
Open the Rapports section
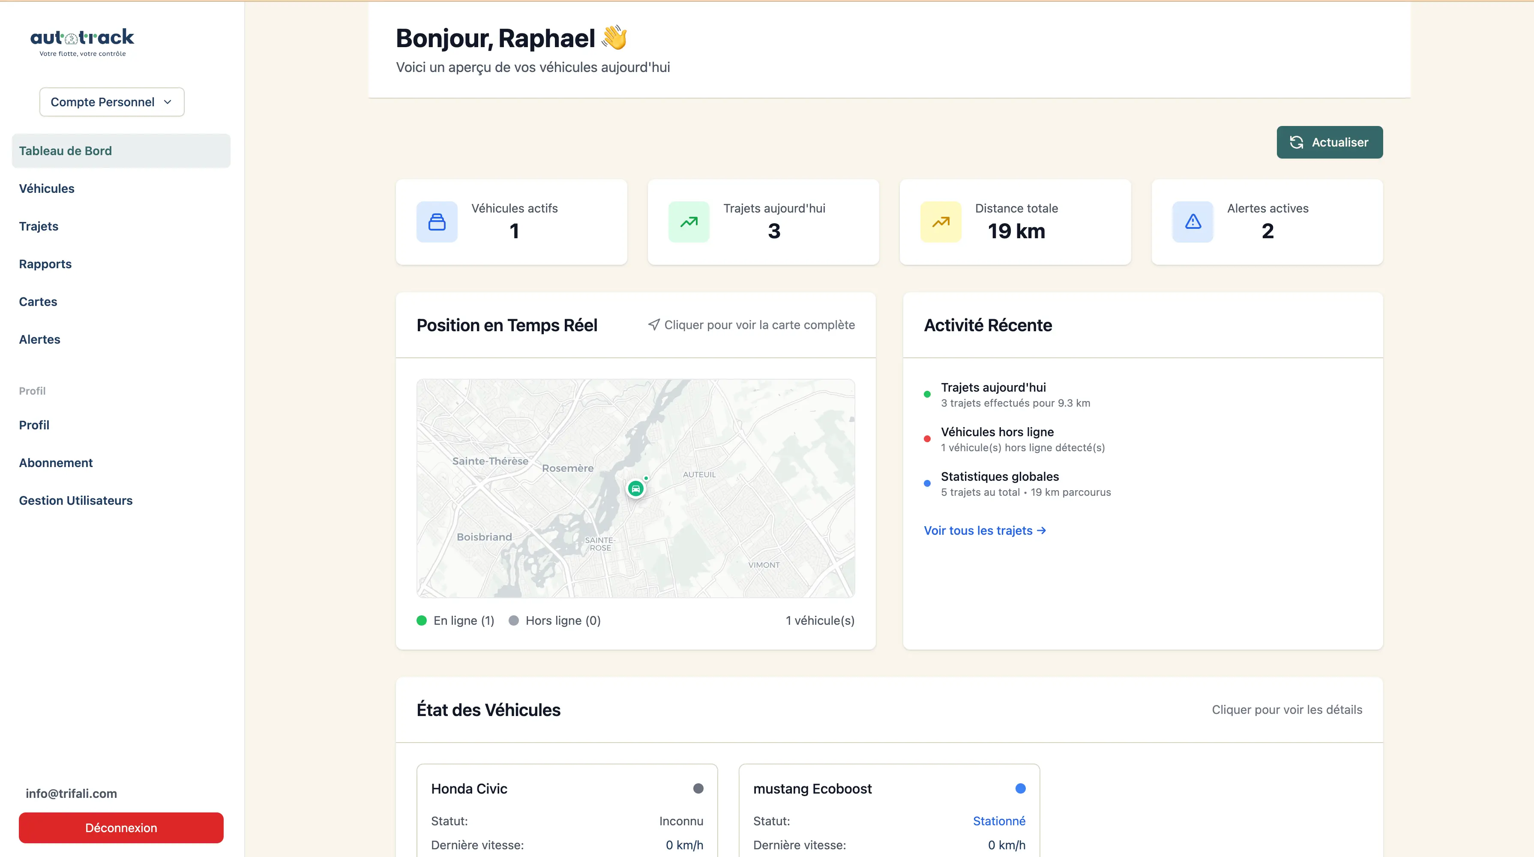coord(45,264)
